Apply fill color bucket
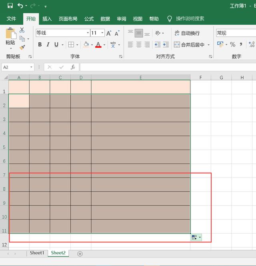Viewport: 256px width, 266px height. coord(86,45)
